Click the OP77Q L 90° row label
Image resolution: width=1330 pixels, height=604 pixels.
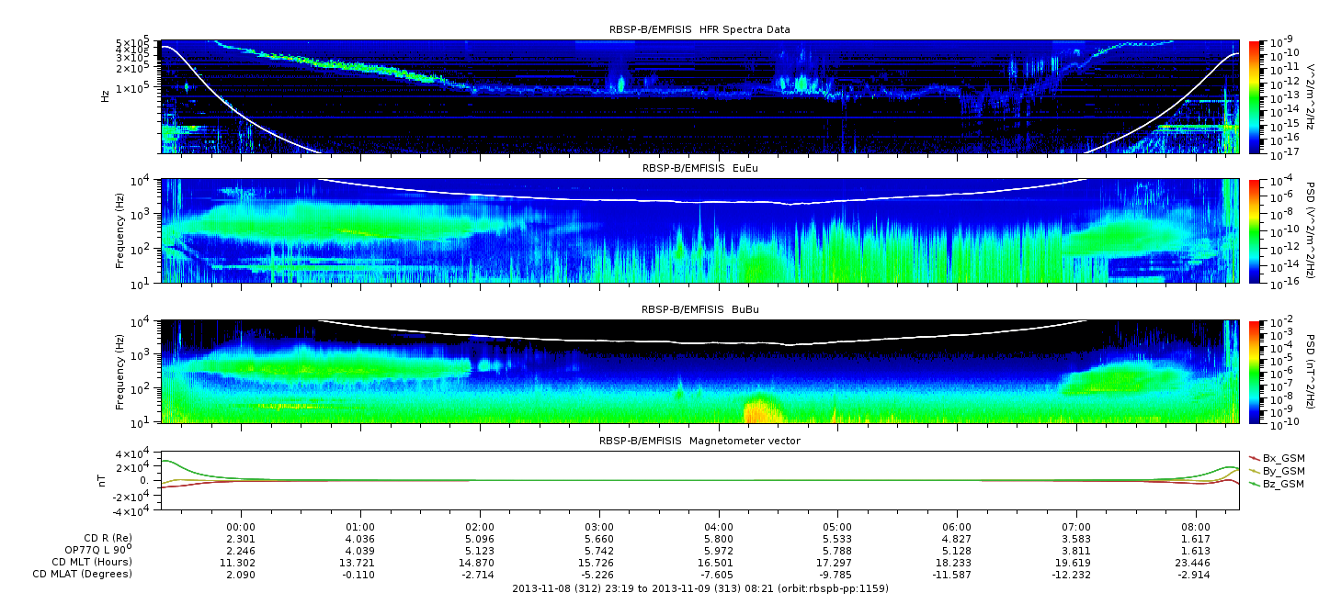click(x=98, y=550)
